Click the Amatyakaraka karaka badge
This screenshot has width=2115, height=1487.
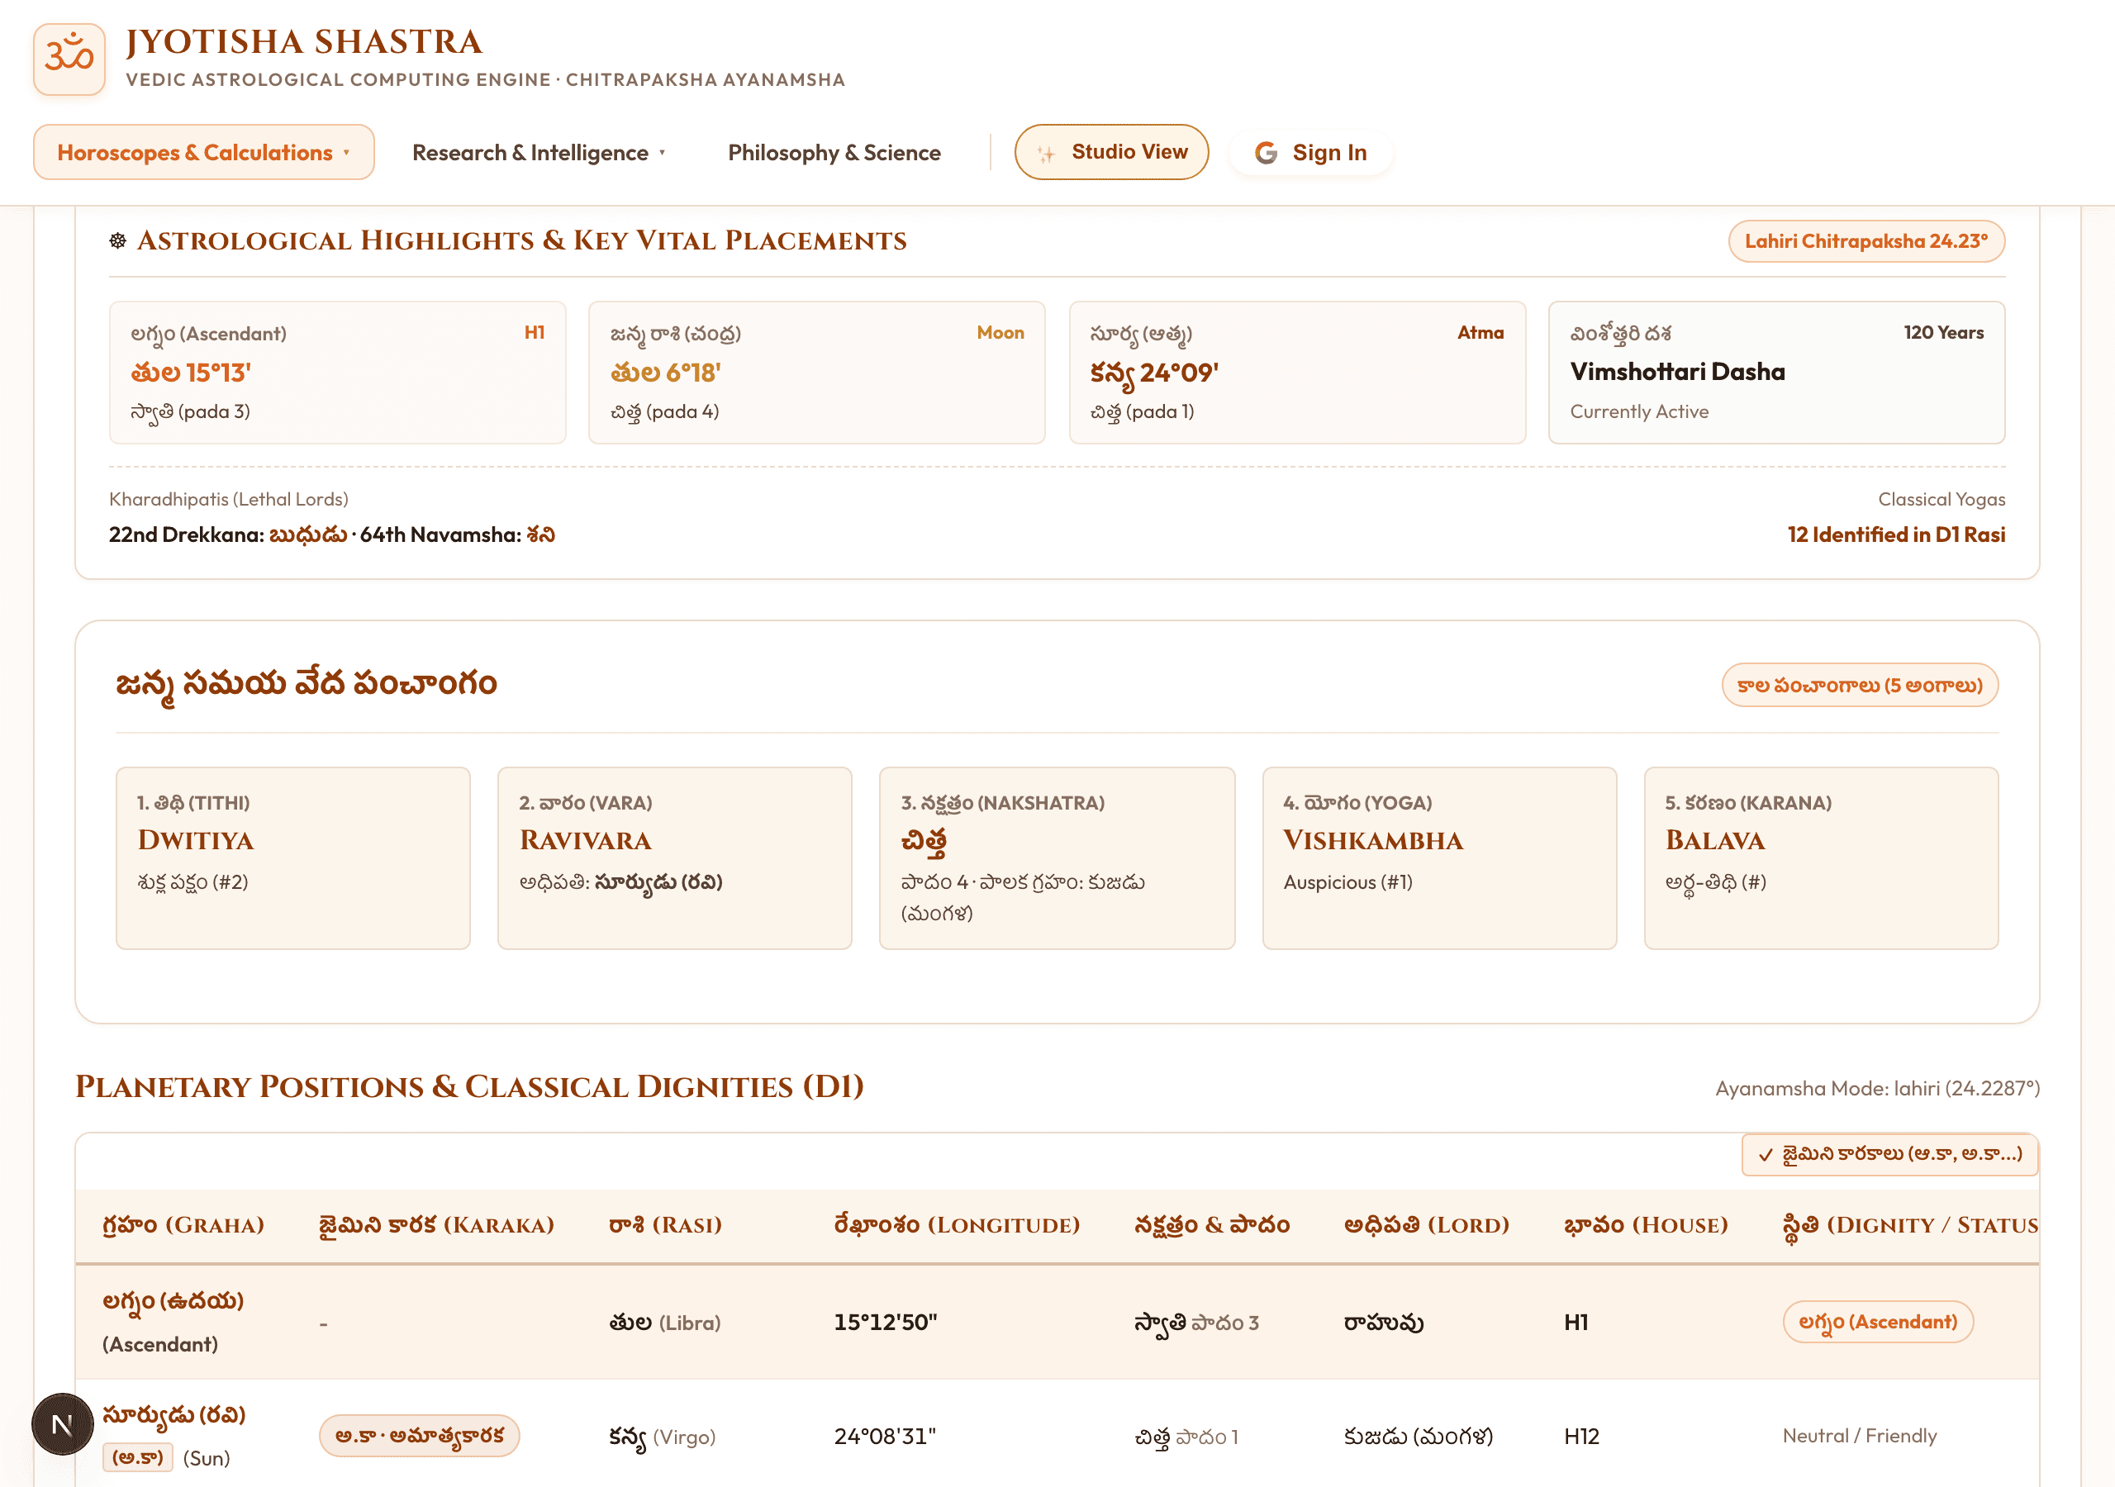click(x=419, y=1436)
